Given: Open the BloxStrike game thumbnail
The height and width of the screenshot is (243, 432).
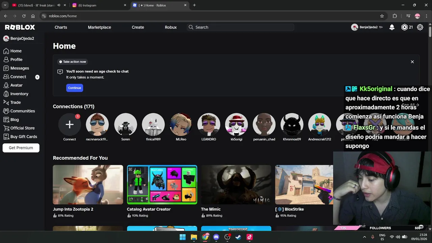Looking at the screenshot, I should 304,185.
